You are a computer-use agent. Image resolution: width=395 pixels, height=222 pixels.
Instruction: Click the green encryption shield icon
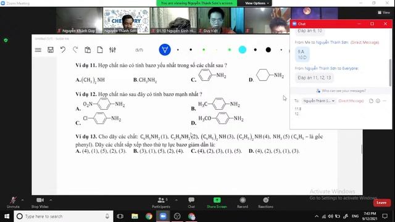click(x=6, y=40)
